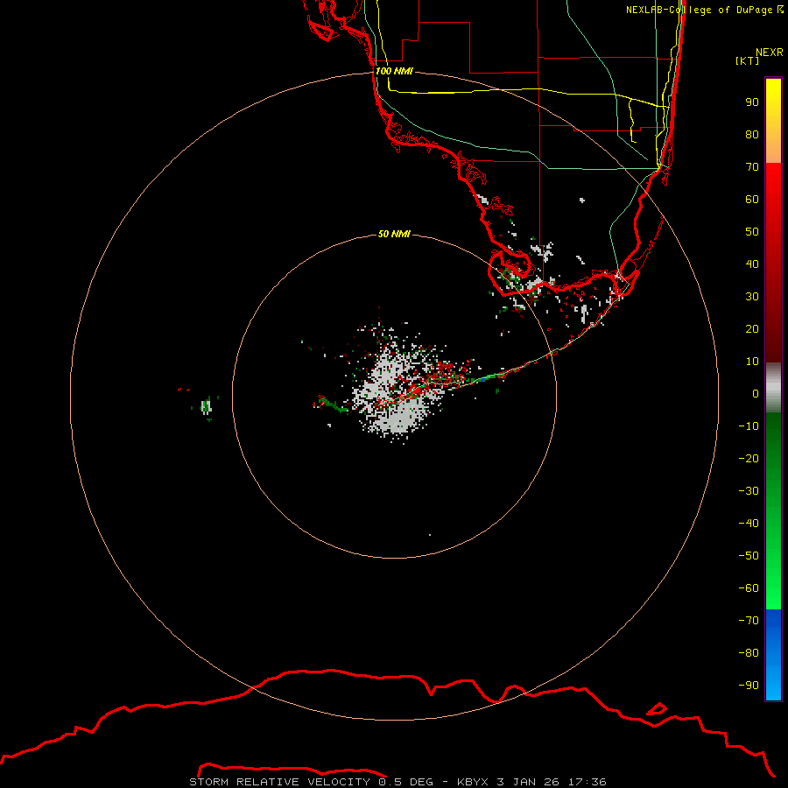Screen dimensions: 788x788
Task: Click the -50 value on velocity scale
Action: tap(749, 555)
